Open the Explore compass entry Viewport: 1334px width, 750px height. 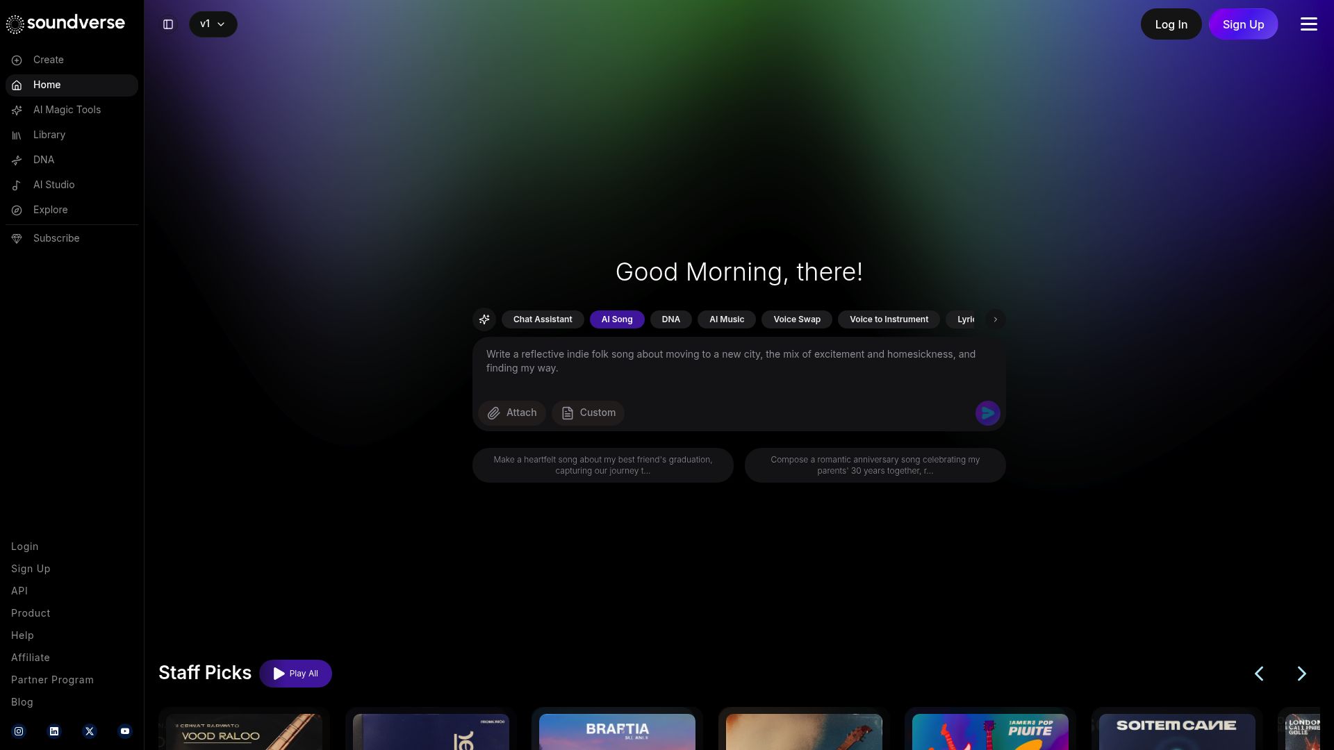coord(72,210)
